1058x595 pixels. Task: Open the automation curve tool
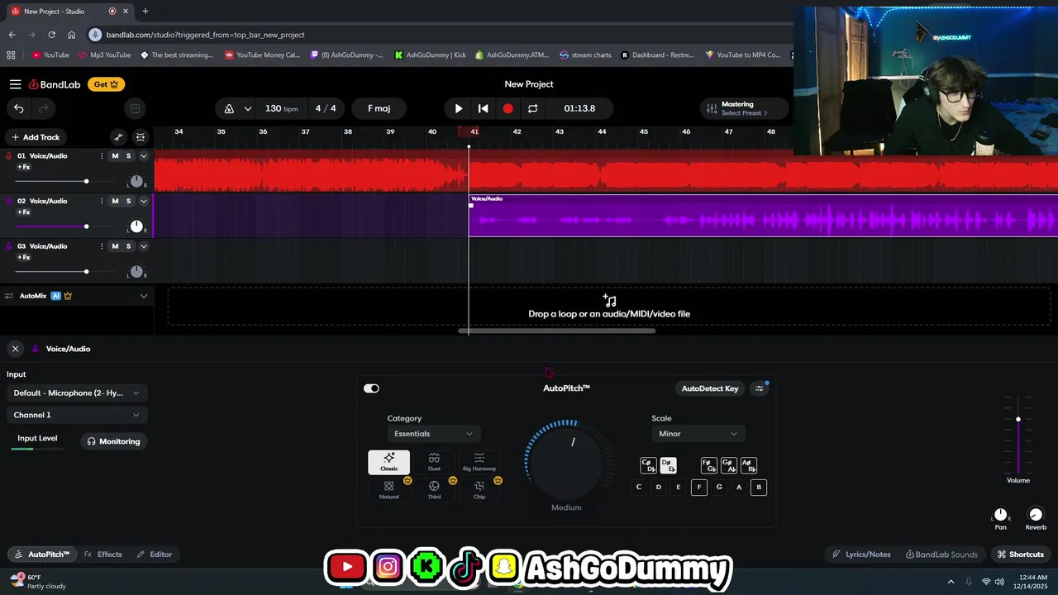(118, 137)
